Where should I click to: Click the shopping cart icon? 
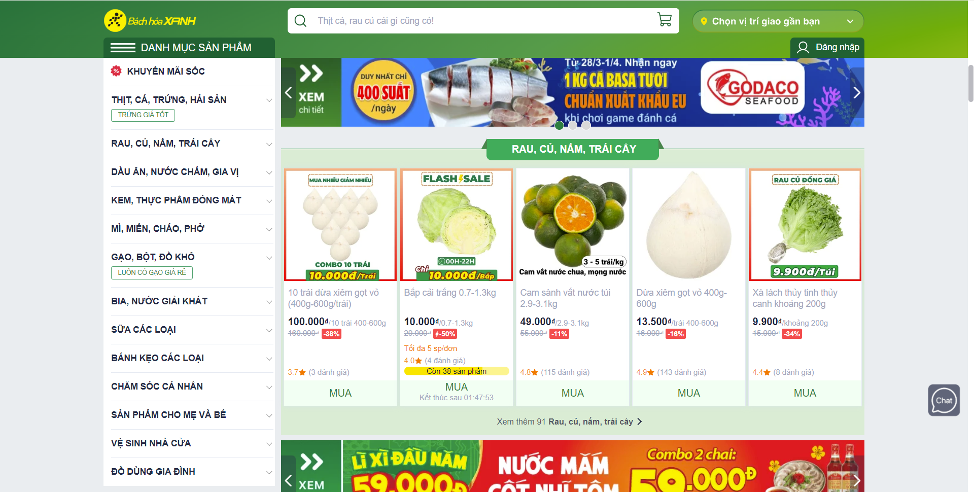[x=664, y=20]
